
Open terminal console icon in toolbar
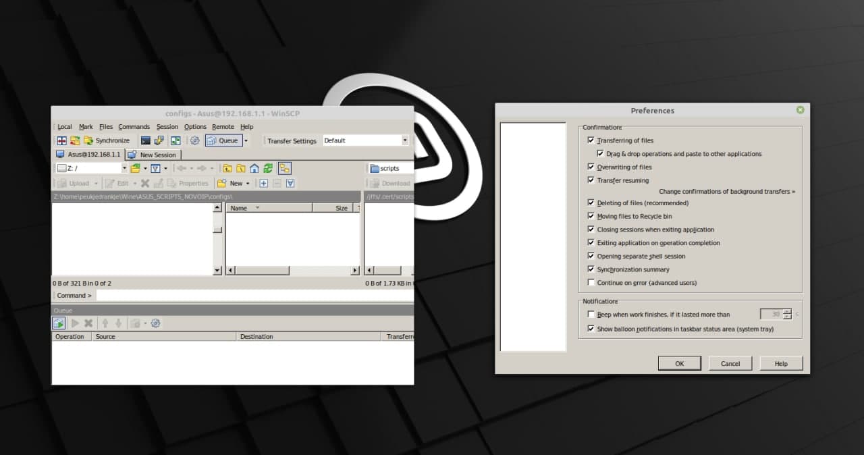click(145, 140)
